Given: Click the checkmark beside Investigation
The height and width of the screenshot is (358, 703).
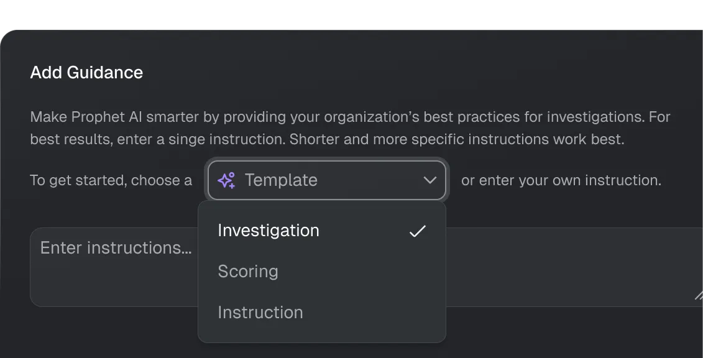Looking at the screenshot, I should [x=418, y=231].
